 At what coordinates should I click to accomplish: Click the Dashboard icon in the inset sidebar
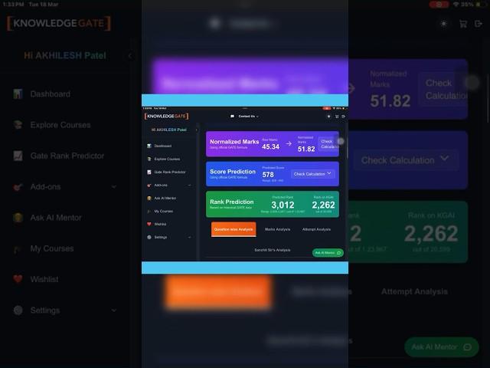point(149,146)
